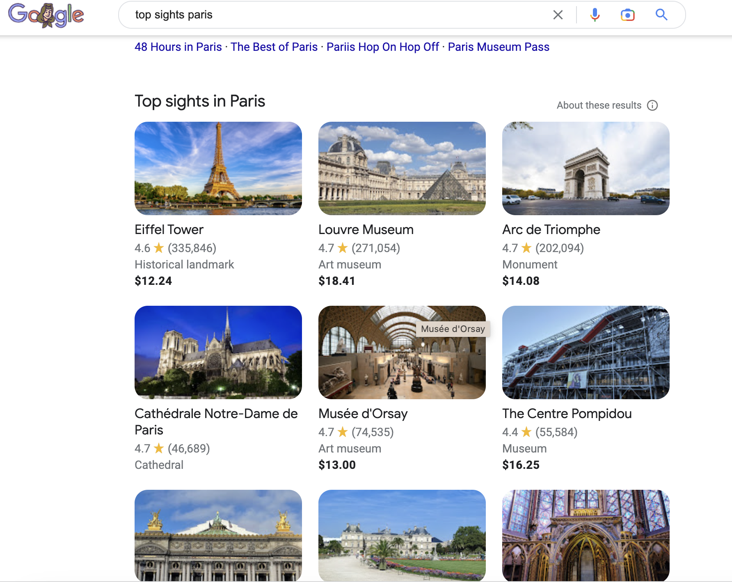732x582 pixels.
Task: Open the 48 Hours in Paris link
Action: (x=178, y=47)
